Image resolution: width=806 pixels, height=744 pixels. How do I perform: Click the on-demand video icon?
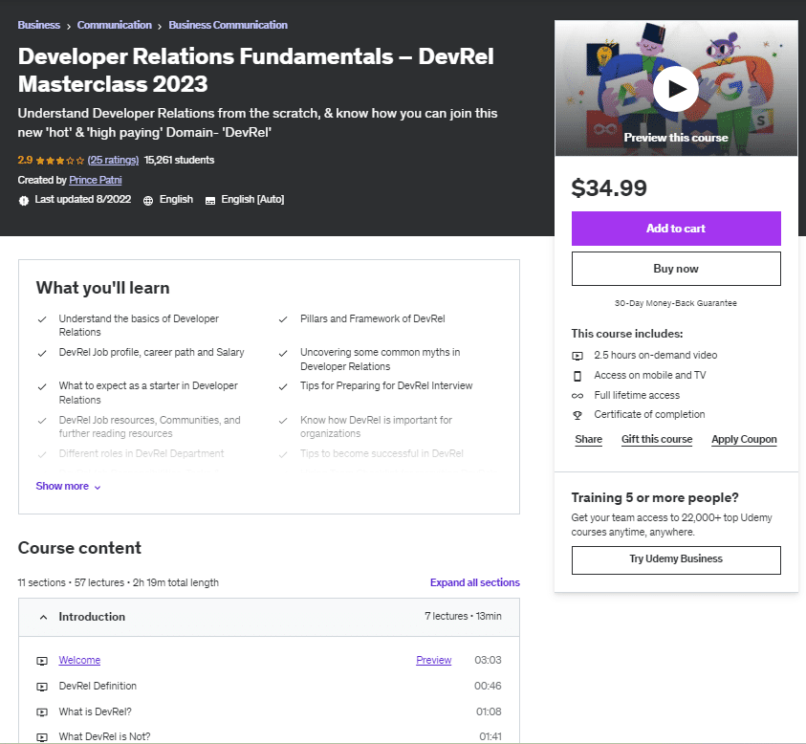577,356
